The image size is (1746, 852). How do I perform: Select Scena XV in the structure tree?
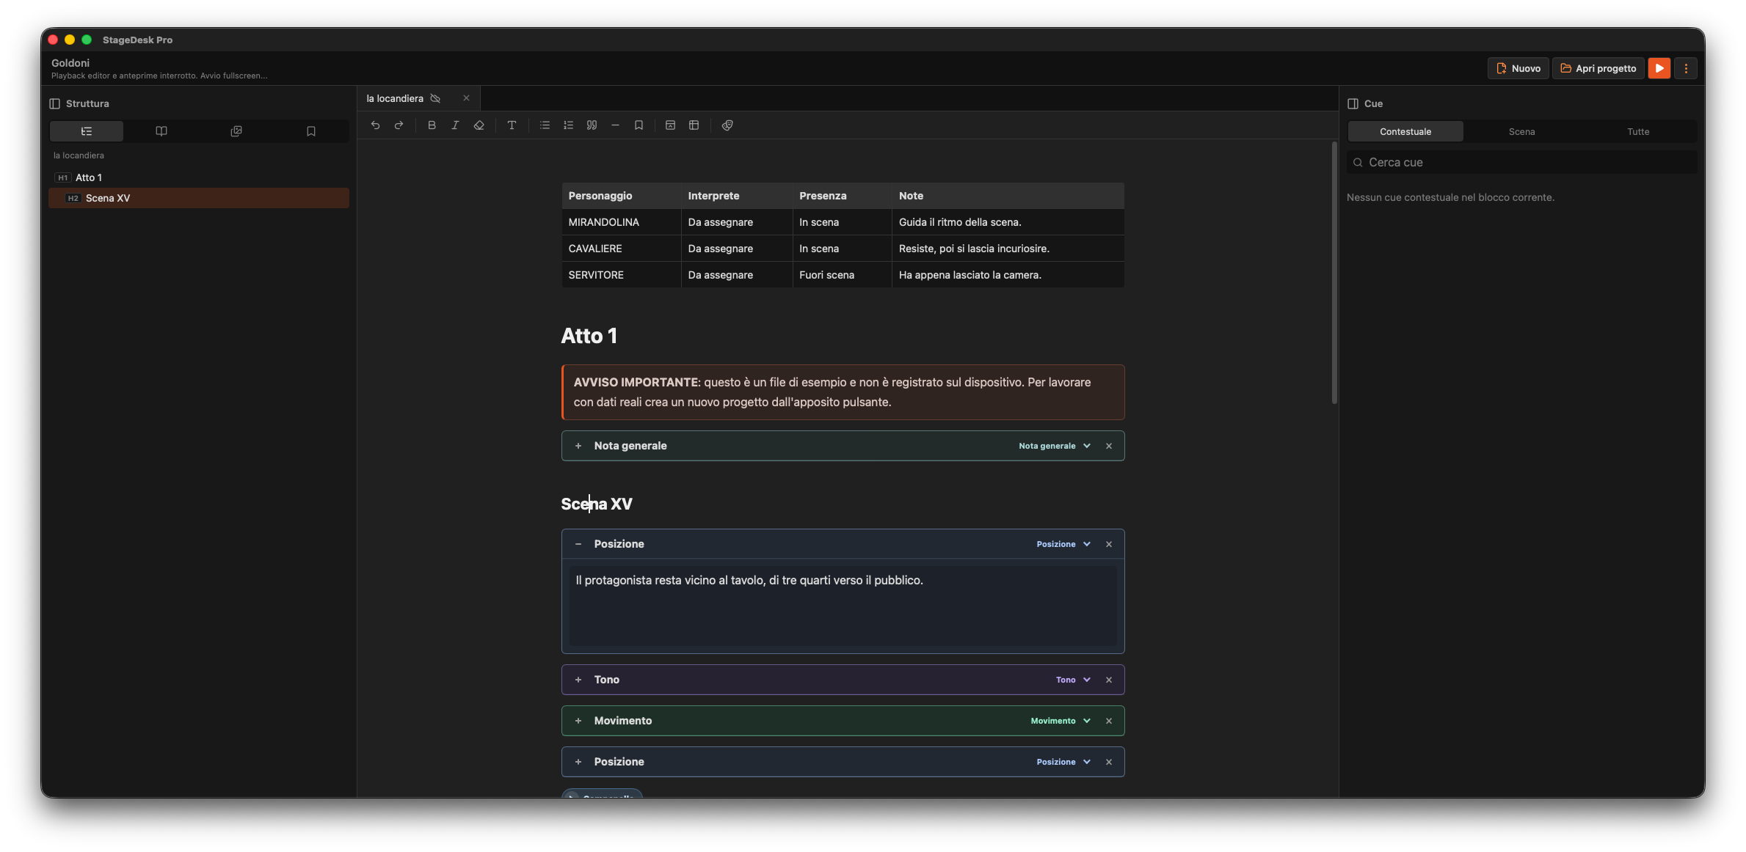coord(199,198)
